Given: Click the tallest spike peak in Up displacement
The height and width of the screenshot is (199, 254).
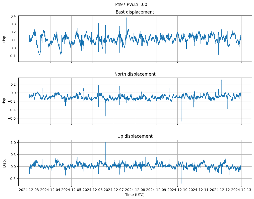Looking at the screenshot, I should click(106, 142).
